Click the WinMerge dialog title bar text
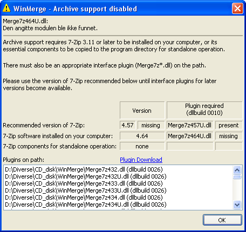Viewport: 246px width, 232px height. [75, 9]
